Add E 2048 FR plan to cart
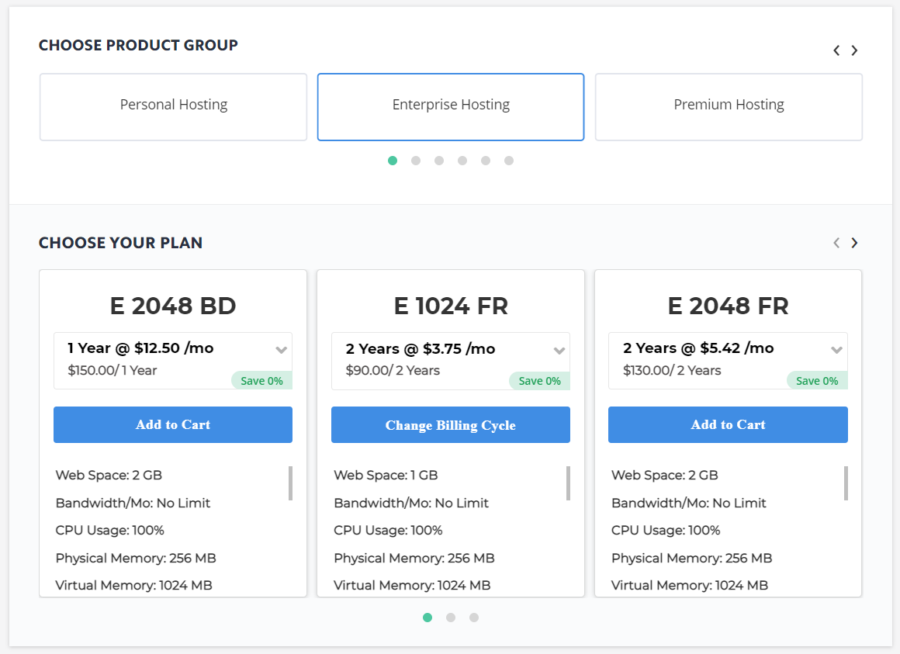 click(727, 424)
